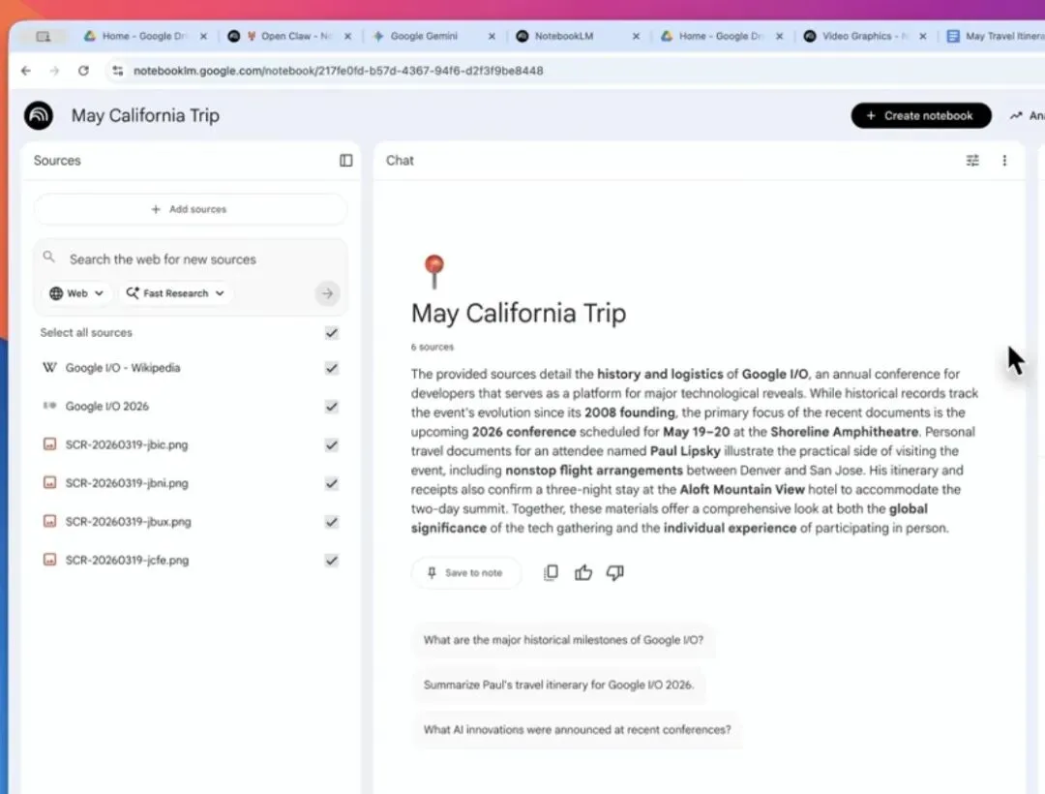Viewport: 1045px width, 794px height.
Task: Toggle the Select all sources checkbox
Action: (x=331, y=333)
